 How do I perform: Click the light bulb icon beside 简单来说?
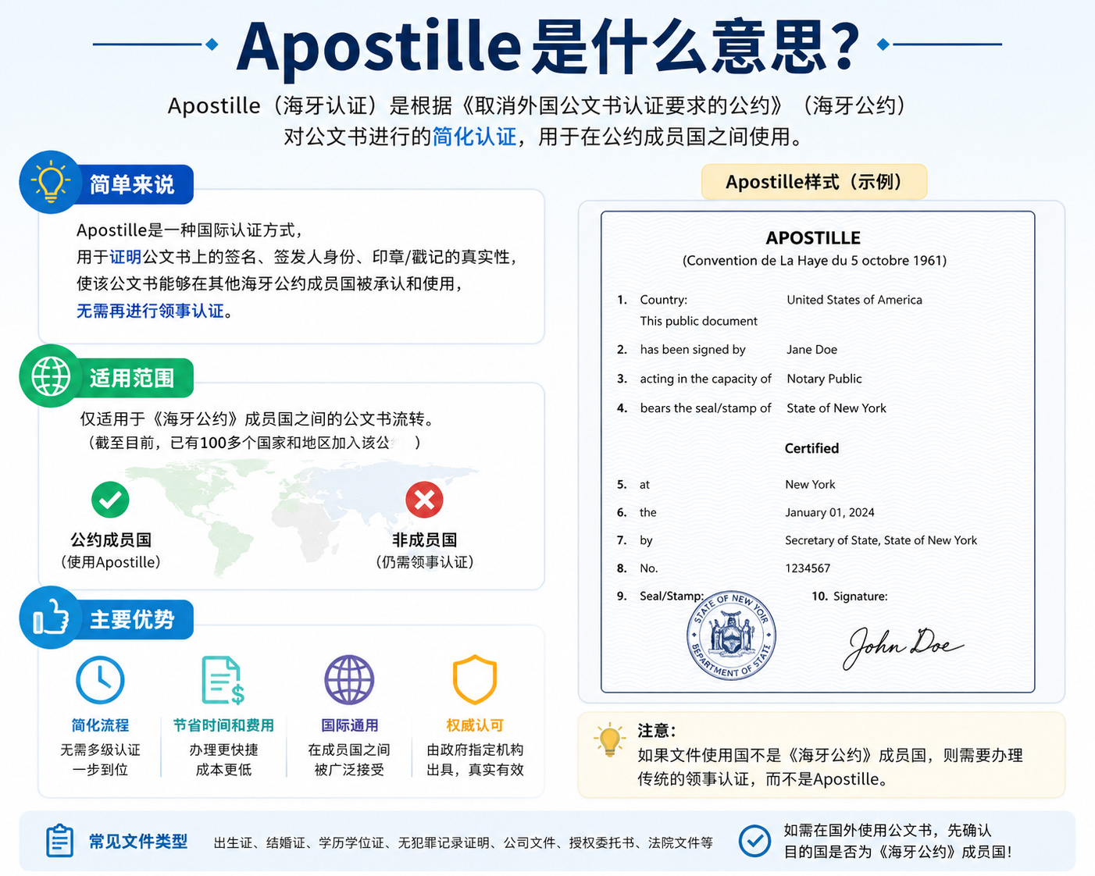pos(51,182)
